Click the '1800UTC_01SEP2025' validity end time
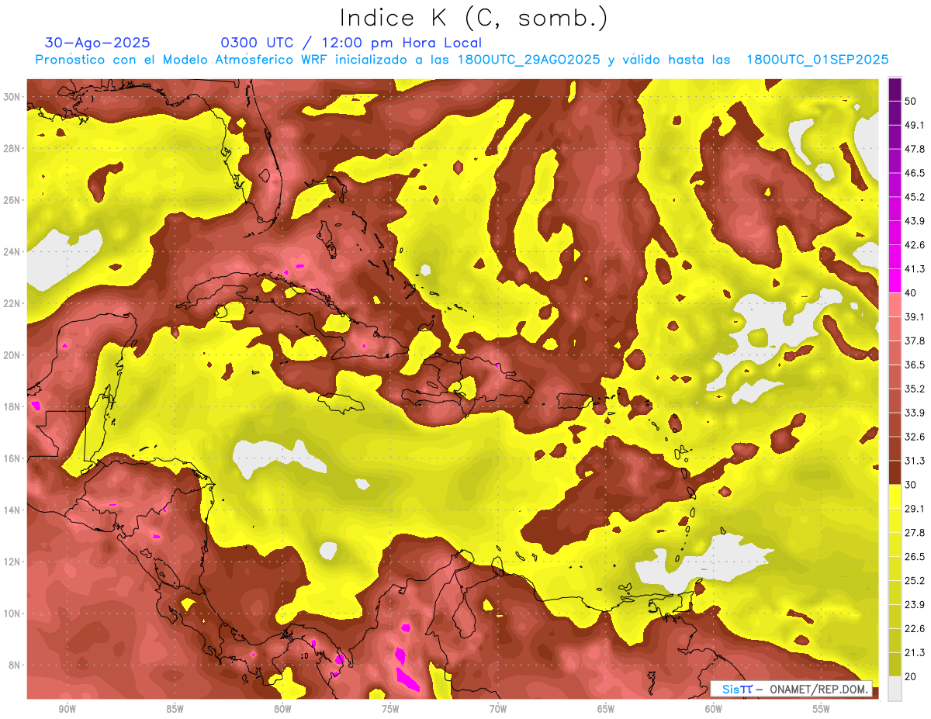The width and height of the screenshot is (931, 719). click(x=817, y=60)
